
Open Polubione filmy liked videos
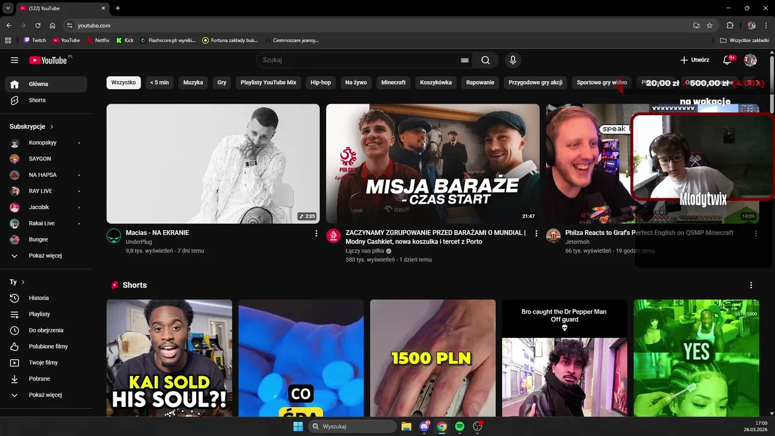(x=46, y=346)
